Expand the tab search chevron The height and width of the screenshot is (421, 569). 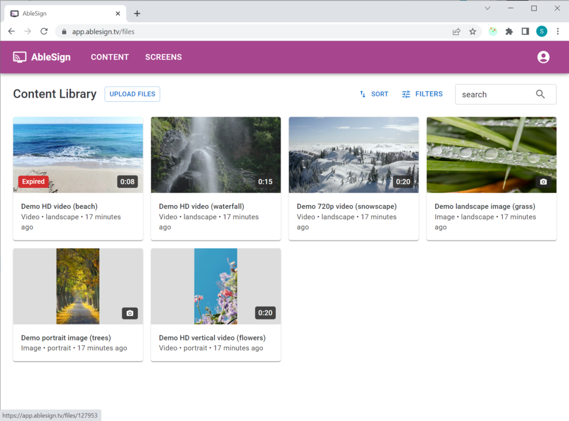coord(487,8)
